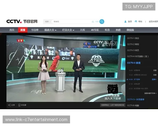Select channel CCTV-1 综合
Image resolution: width=158 pixels, height=126 pixels.
[x=133, y=38]
